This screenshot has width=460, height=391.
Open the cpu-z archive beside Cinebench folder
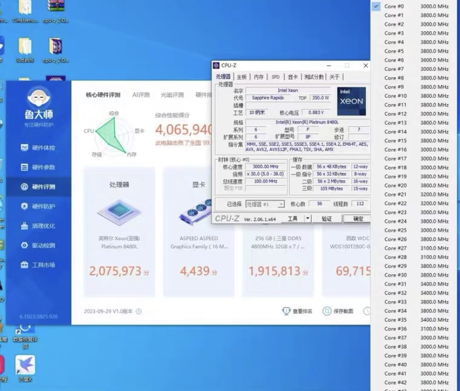(x=56, y=11)
